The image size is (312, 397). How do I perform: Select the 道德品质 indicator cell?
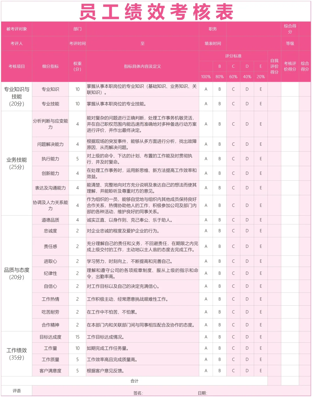tap(50, 220)
